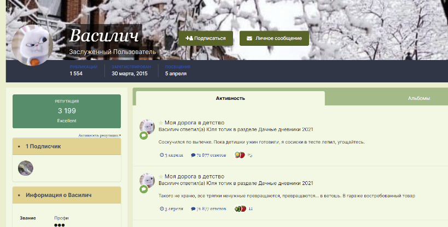Click the subscriber's avatar under 1 Подписчик

pos(26,168)
